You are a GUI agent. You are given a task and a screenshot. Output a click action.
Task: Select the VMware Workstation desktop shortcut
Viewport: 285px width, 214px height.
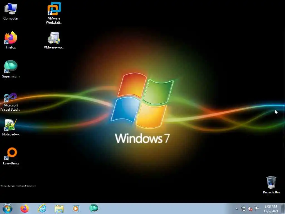pyautogui.click(x=54, y=13)
